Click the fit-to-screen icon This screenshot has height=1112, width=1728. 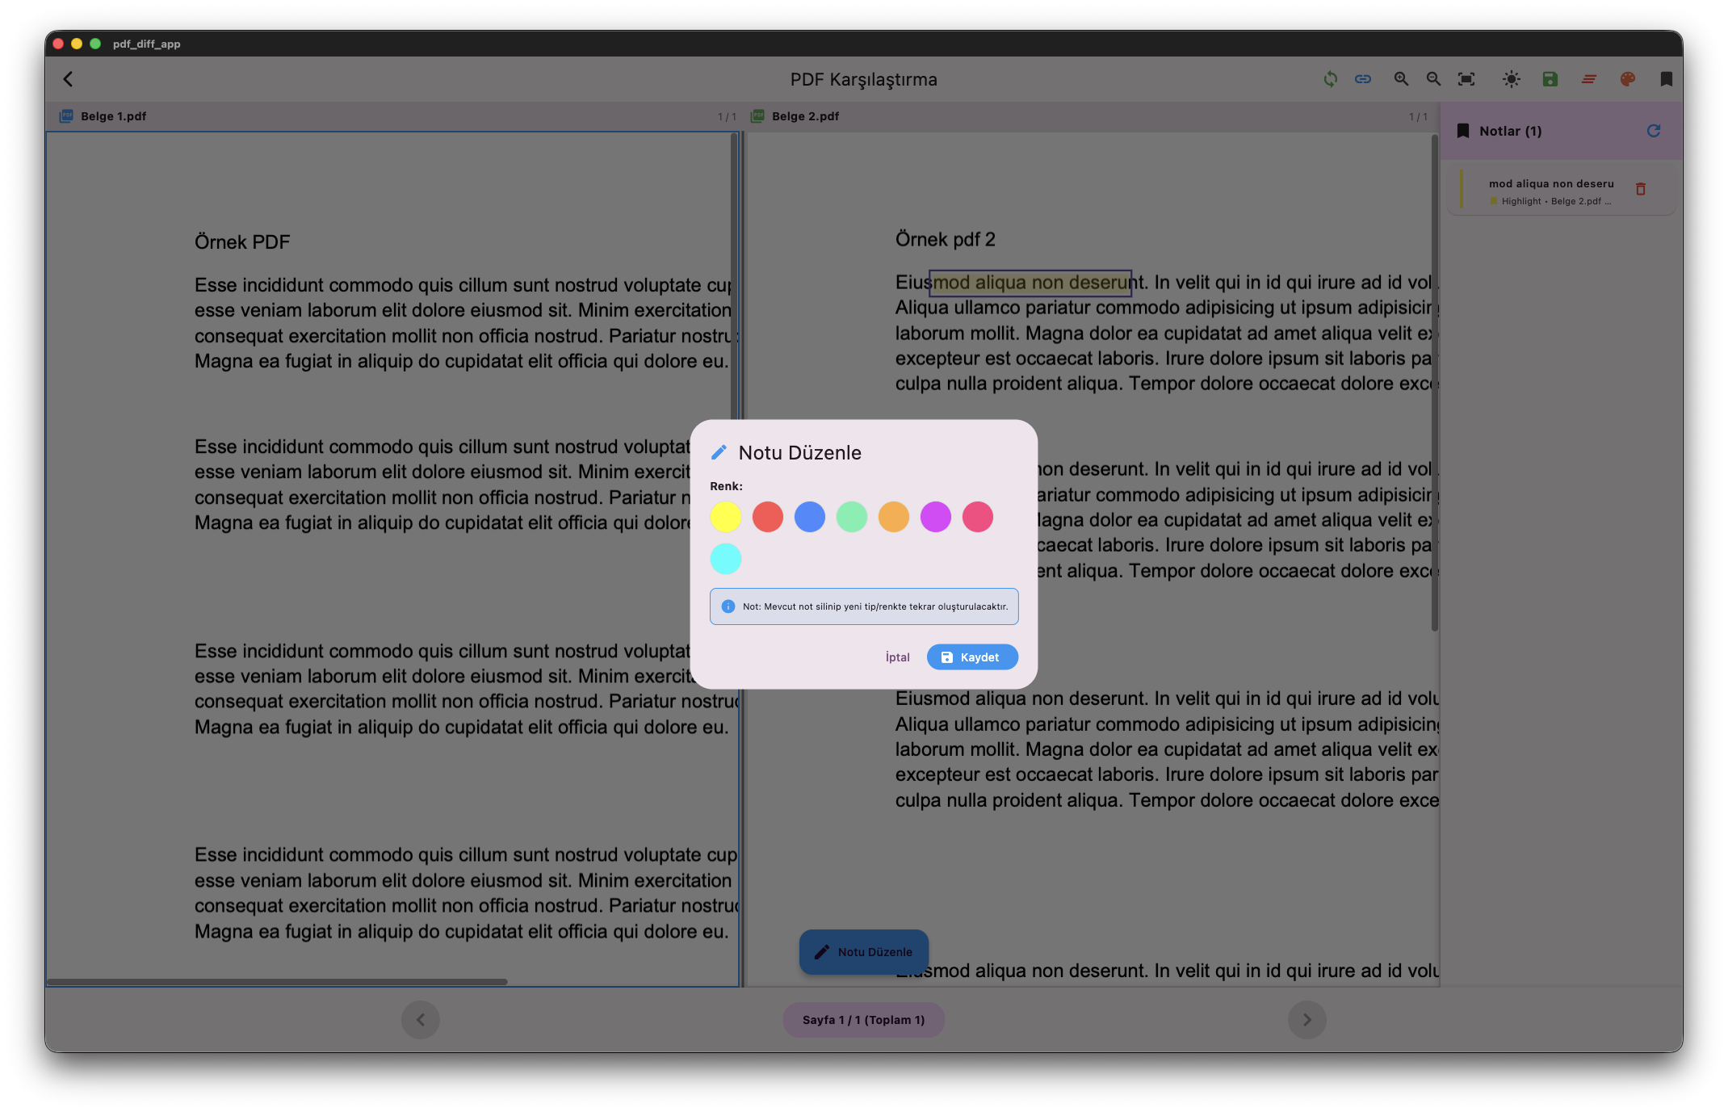coord(1466,79)
